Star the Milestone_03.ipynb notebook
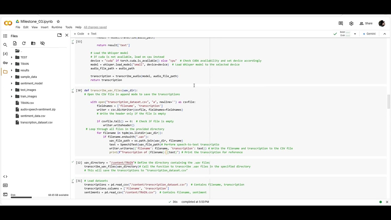 tap(58, 21)
